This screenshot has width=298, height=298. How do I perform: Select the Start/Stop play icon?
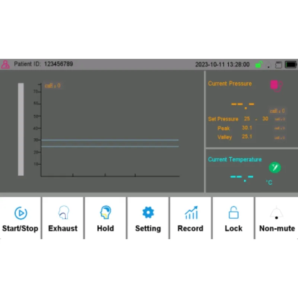tap(20, 213)
